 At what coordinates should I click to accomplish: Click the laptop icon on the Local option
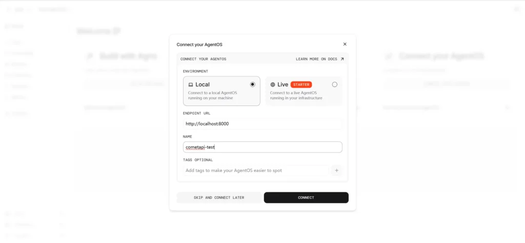pos(191,84)
